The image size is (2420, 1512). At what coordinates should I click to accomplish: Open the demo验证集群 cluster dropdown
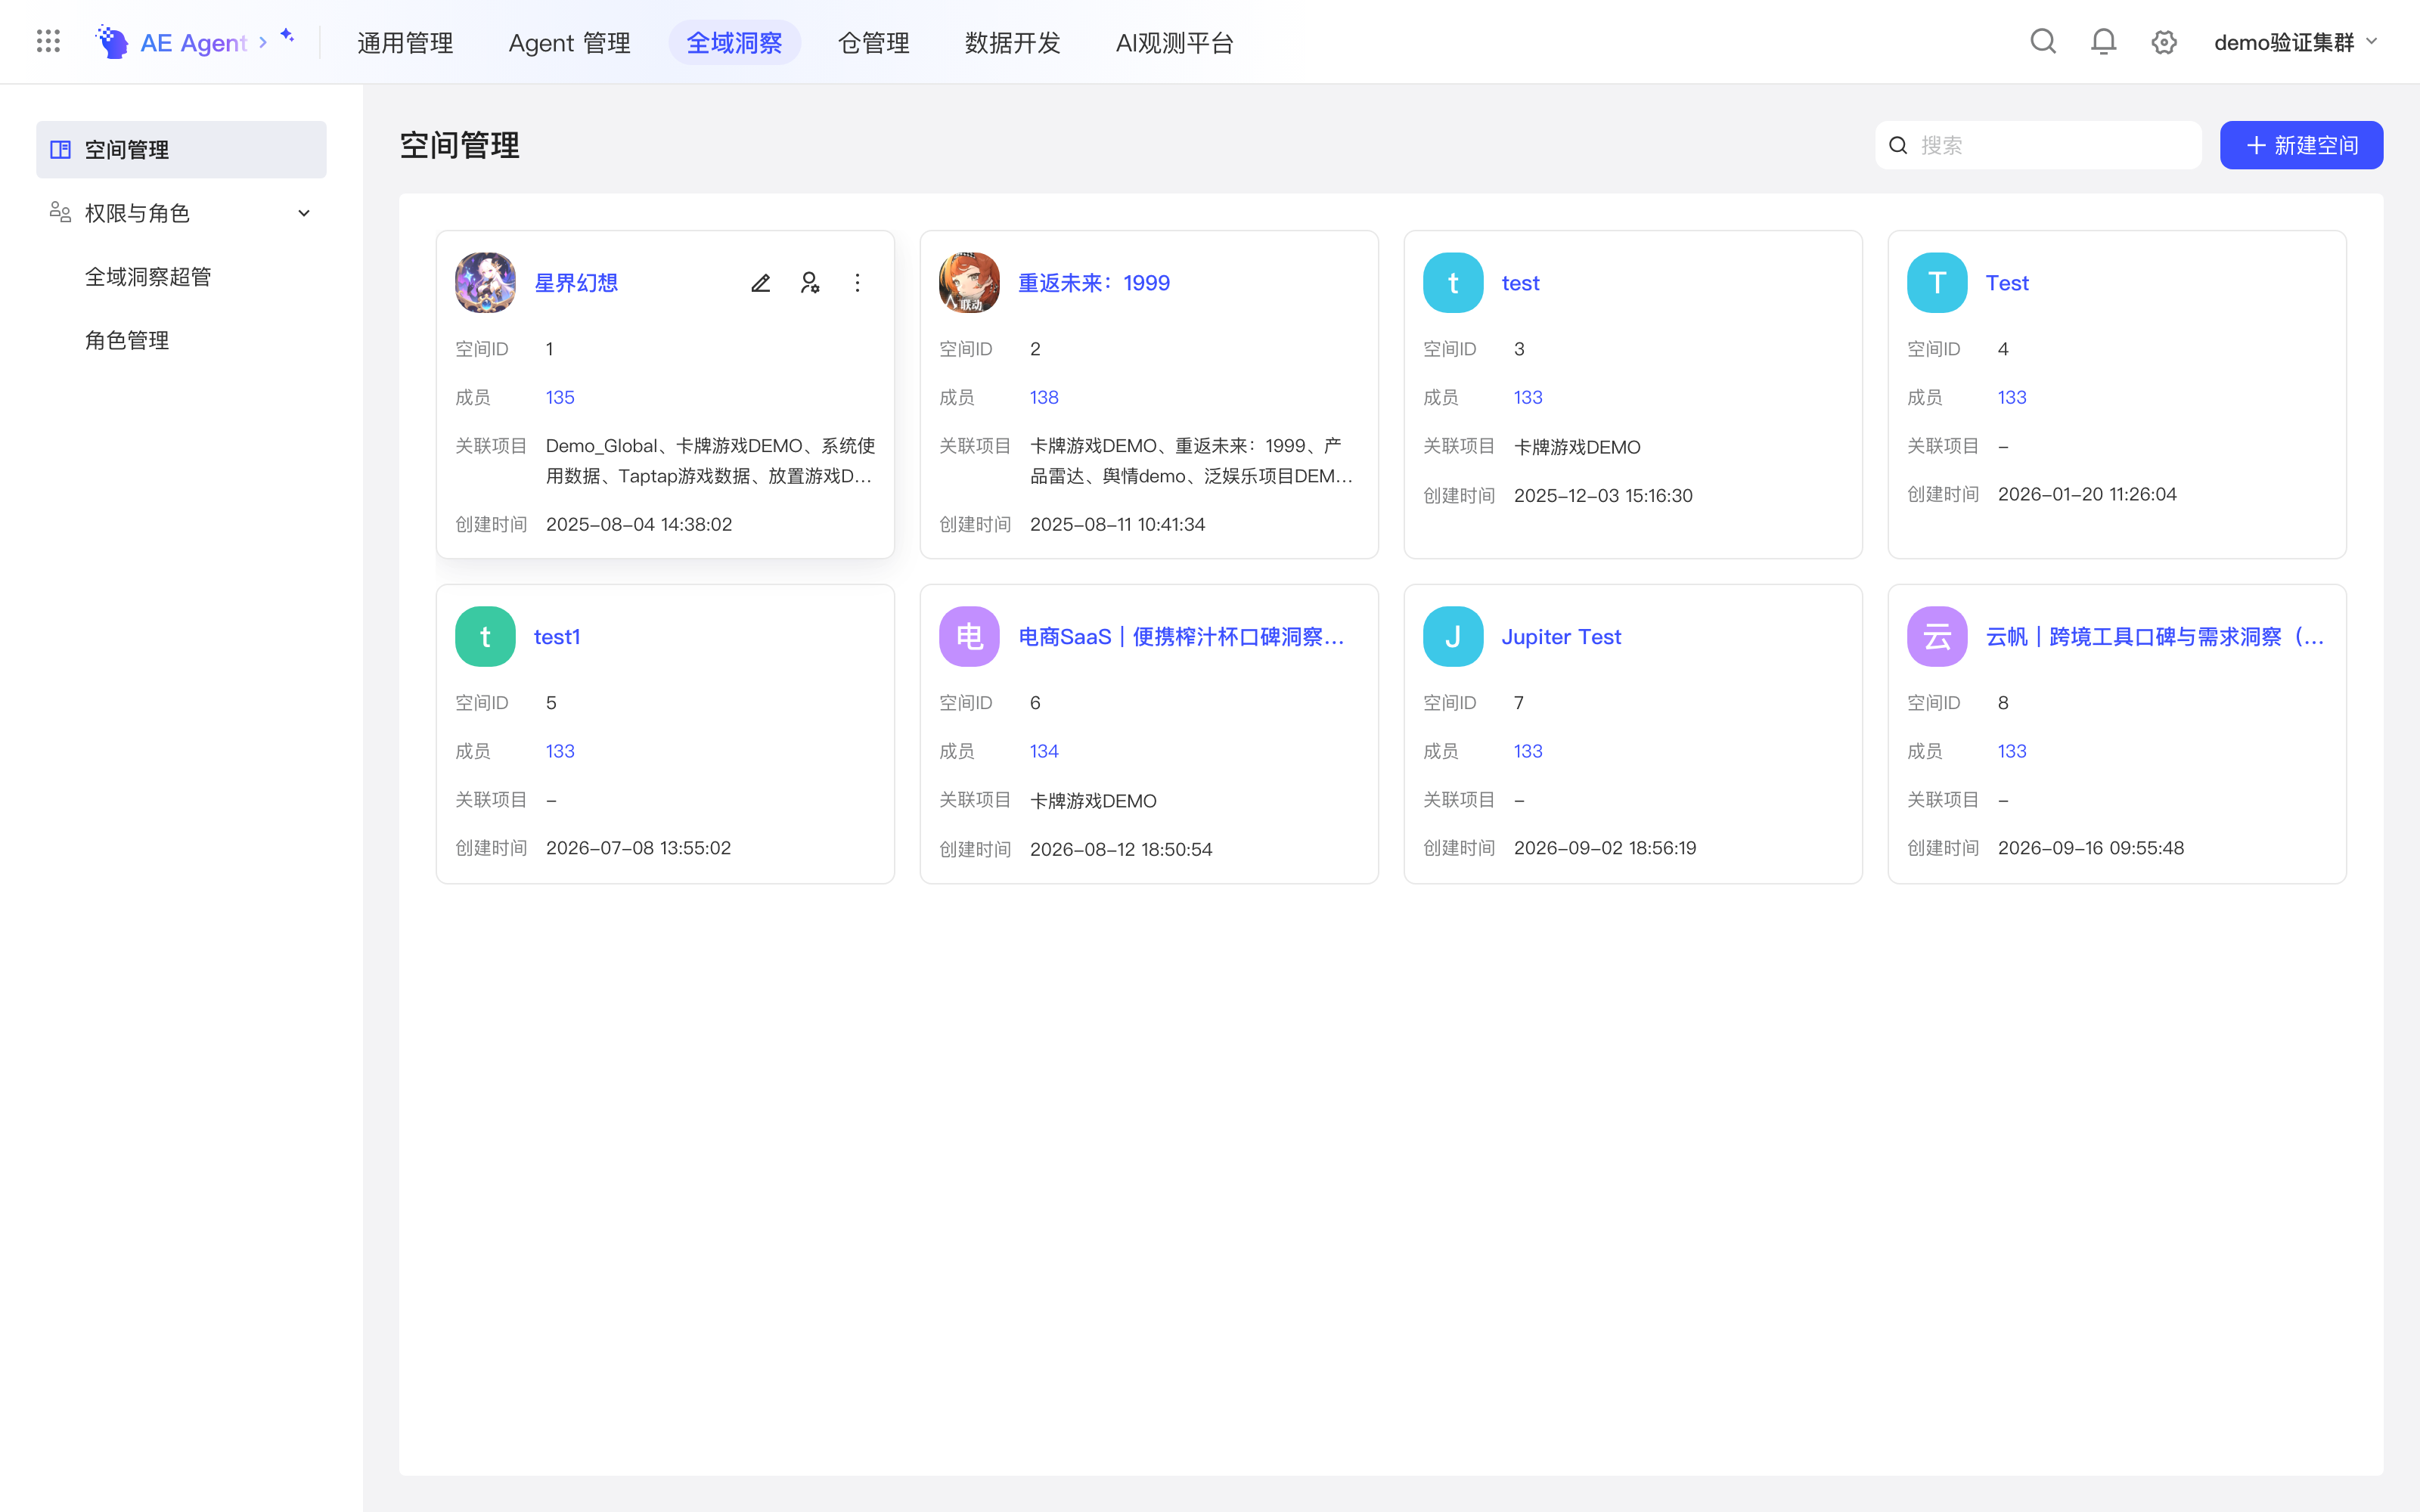[x=2295, y=42]
